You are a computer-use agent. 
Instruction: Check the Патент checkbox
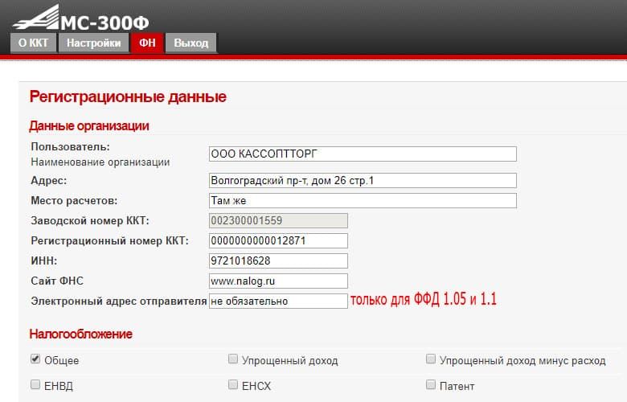[430, 385]
